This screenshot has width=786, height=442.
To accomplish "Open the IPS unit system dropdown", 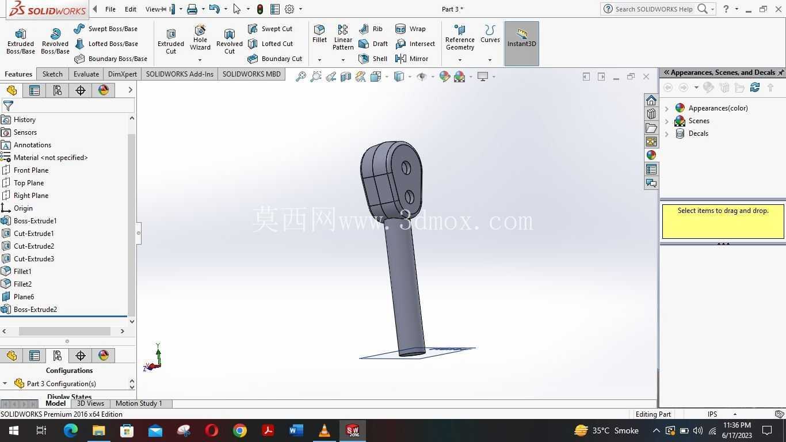I will click(735, 414).
